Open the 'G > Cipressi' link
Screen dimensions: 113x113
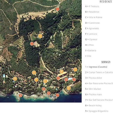click(91, 39)
